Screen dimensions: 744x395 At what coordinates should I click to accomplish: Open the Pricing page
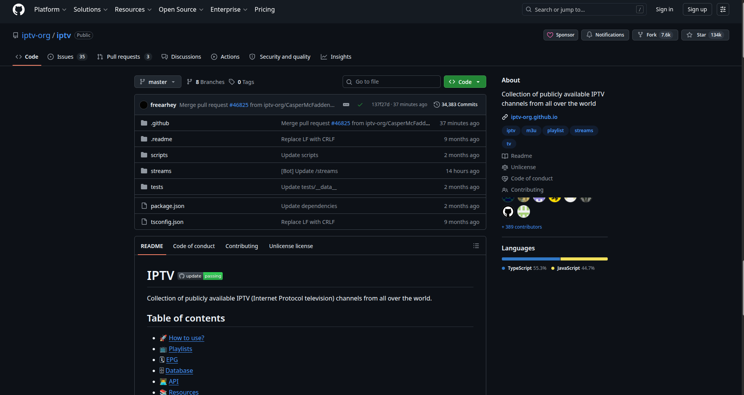(265, 9)
